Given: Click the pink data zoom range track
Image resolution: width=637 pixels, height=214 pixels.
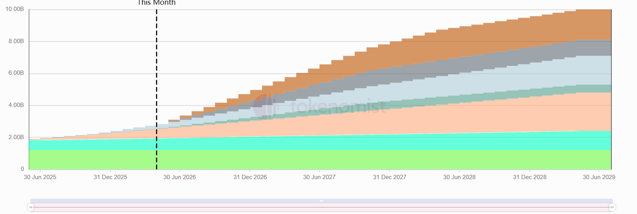Looking at the screenshot, I should coord(321,207).
